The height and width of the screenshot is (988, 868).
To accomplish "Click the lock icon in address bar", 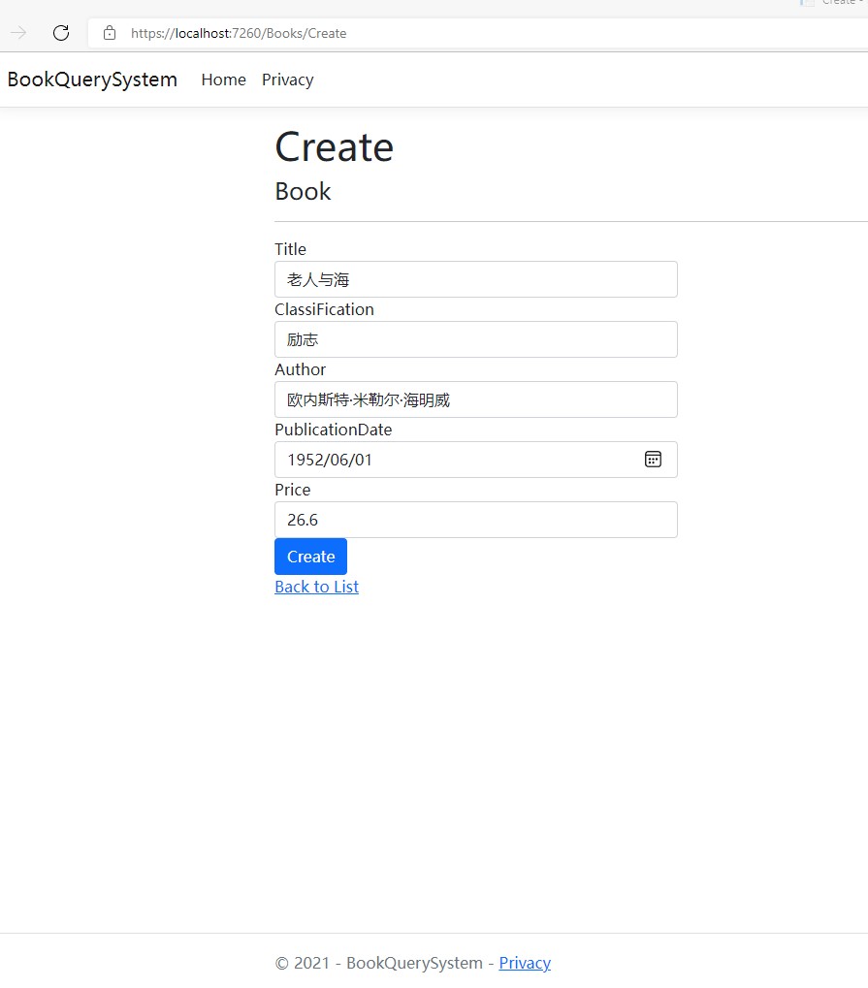I will (x=110, y=33).
